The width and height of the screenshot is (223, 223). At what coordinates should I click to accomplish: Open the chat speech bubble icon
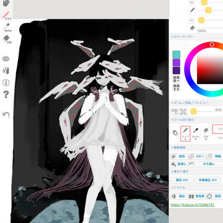click(x=6, y=59)
